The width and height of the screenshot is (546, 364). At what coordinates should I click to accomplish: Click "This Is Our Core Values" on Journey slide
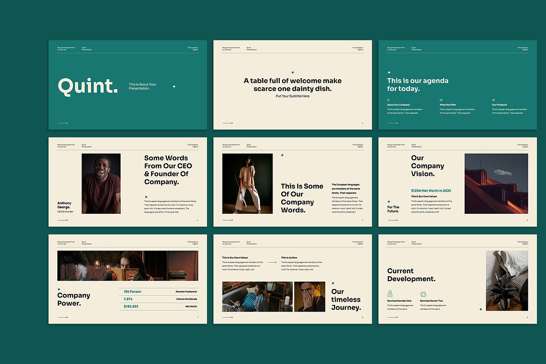[x=235, y=258]
